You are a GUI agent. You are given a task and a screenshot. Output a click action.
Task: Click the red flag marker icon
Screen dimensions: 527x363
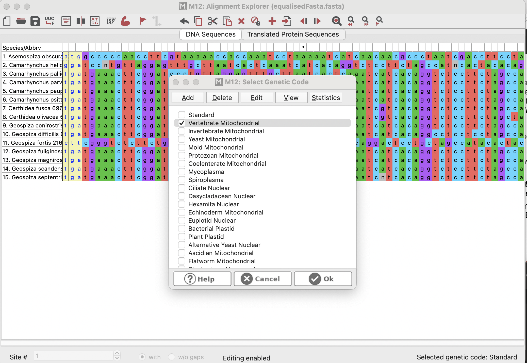142,21
